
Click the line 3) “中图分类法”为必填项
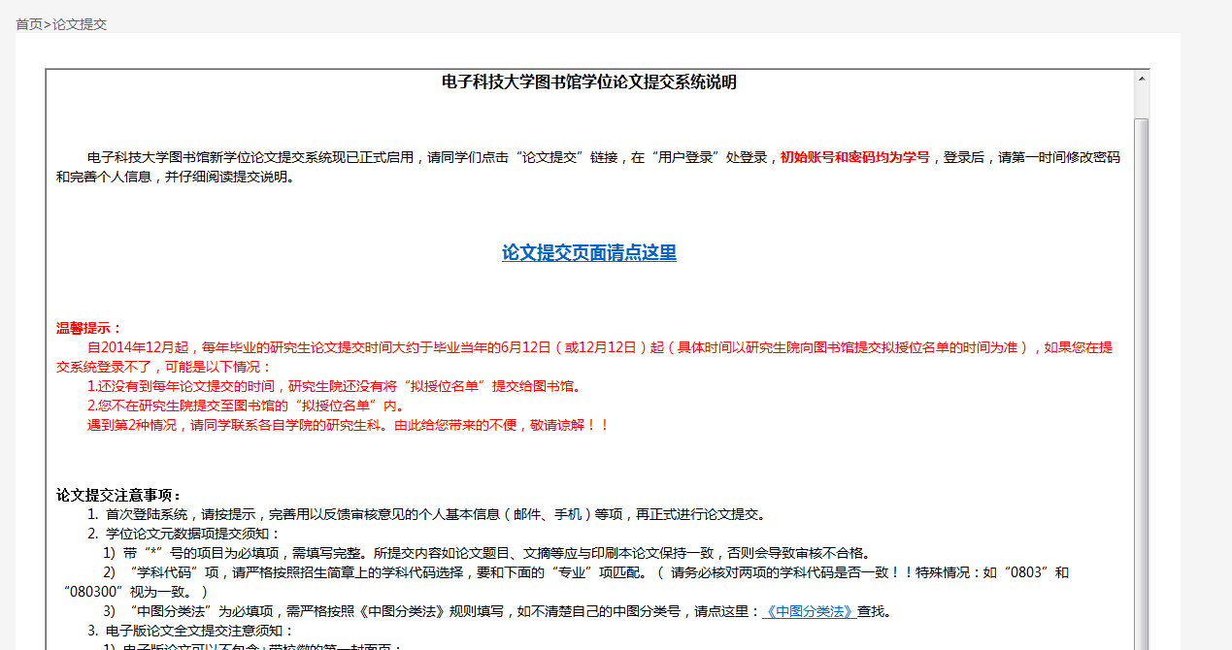tap(497, 611)
